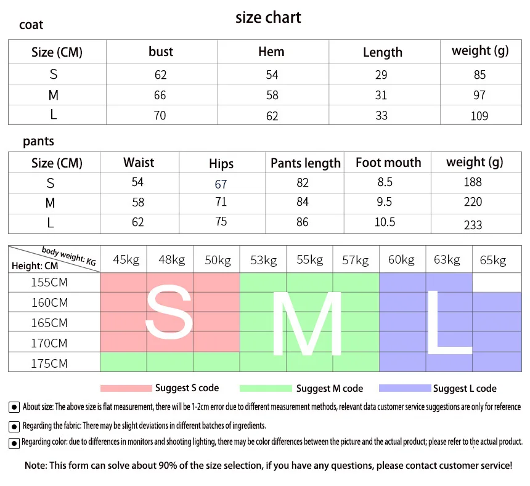Screen dimensions: 530x486
Task: Click the hips value 67 for size S
Action: (221, 184)
